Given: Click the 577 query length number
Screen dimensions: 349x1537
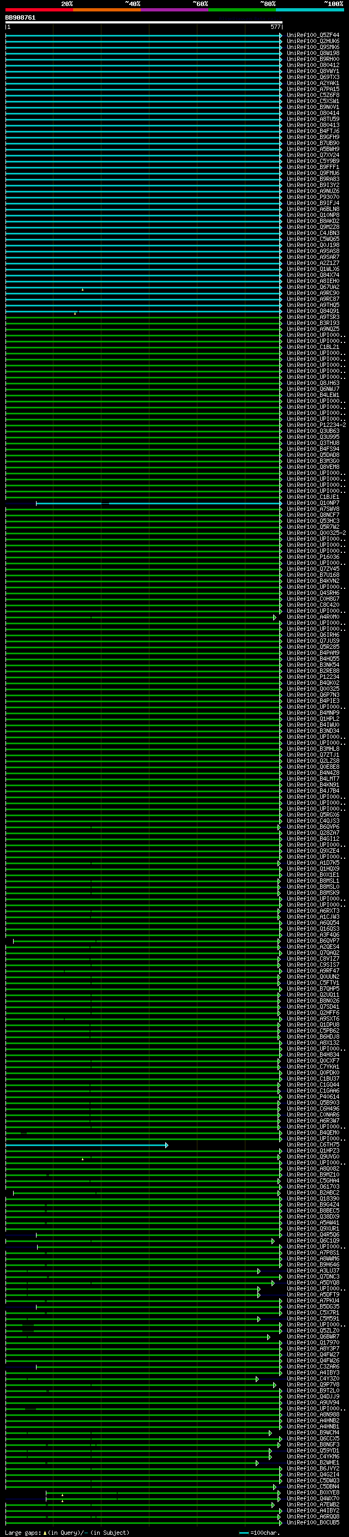Looking at the screenshot, I should tap(275, 27).
